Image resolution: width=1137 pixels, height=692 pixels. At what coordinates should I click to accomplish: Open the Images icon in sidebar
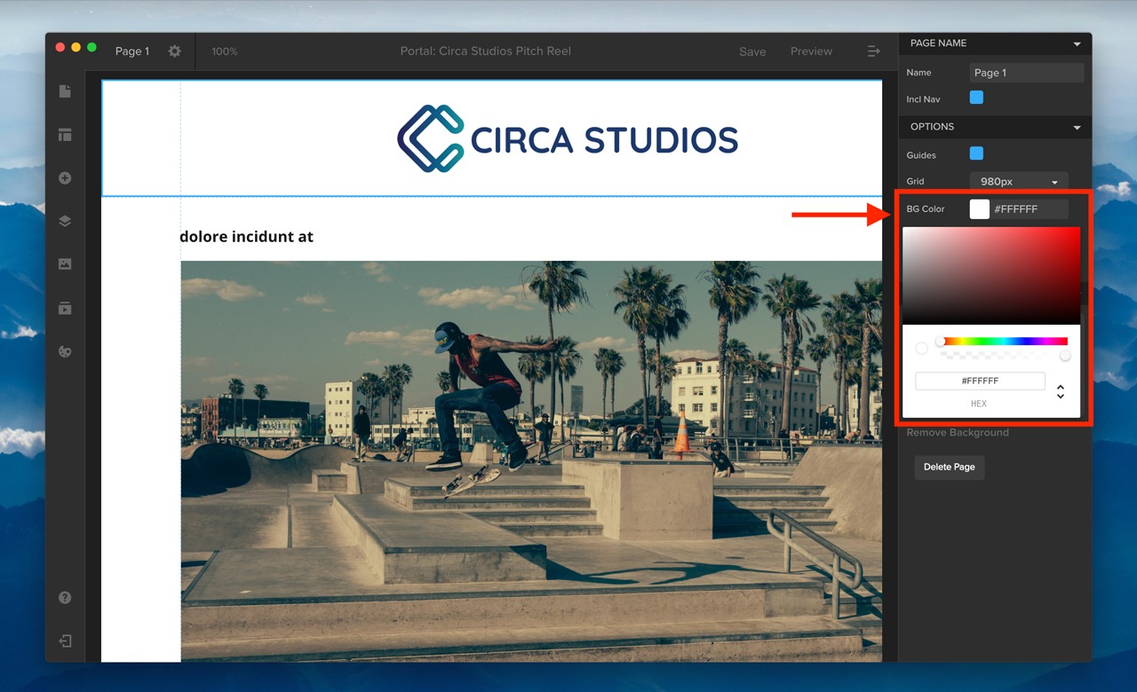(65, 264)
